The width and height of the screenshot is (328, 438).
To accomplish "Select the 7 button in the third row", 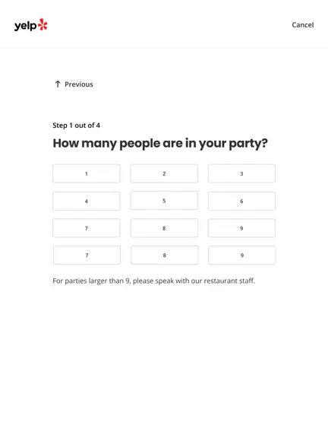I will (87, 228).
